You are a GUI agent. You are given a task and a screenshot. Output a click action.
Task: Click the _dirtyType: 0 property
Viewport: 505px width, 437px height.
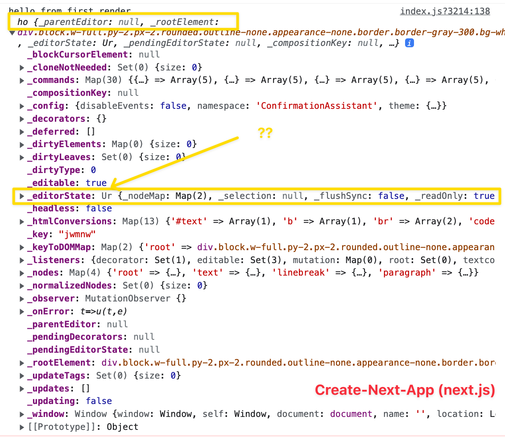[62, 170]
